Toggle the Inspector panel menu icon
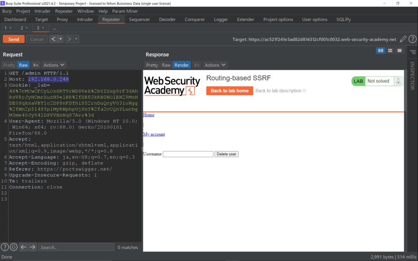Screen dimensions: 418x261 413,52
